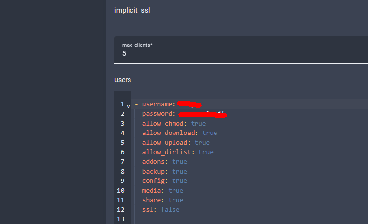Collapse the fold arrow on line 1
Screen dimensions: 368x224
click(x=128, y=106)
